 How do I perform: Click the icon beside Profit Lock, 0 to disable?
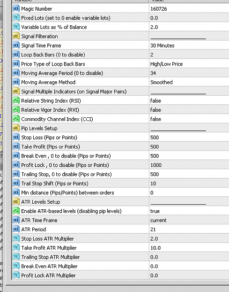(x=16, y=165)
